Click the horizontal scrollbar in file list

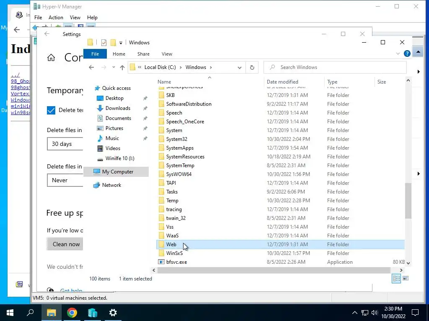(x=274, y=270)
